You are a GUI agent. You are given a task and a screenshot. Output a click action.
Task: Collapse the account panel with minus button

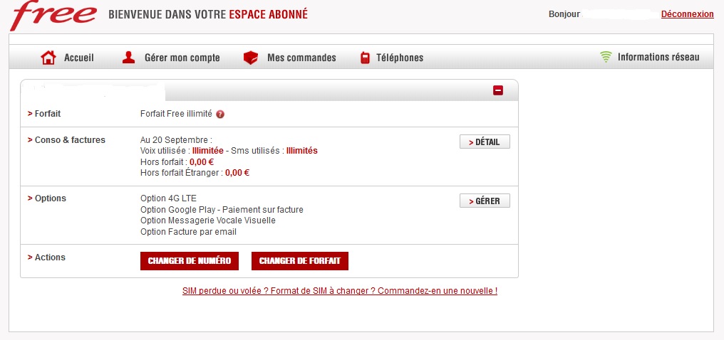tap(498, 90)
